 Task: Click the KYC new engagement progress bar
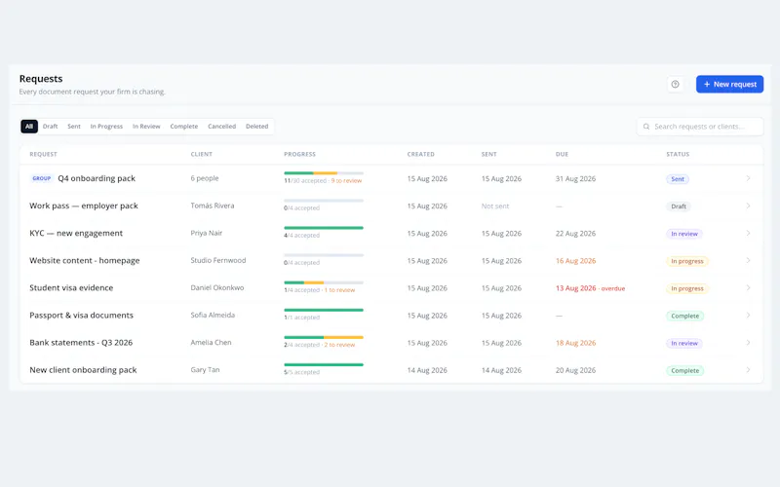(x=324, y=228)
